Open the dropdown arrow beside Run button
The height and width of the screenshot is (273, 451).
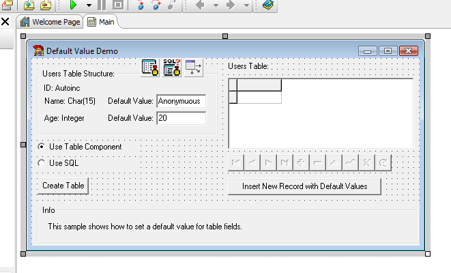[89, 5]
